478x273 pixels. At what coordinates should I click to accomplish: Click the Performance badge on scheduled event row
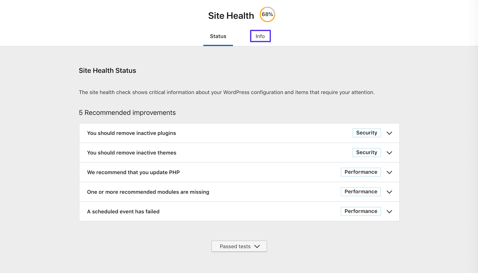(x=361, y=211)
